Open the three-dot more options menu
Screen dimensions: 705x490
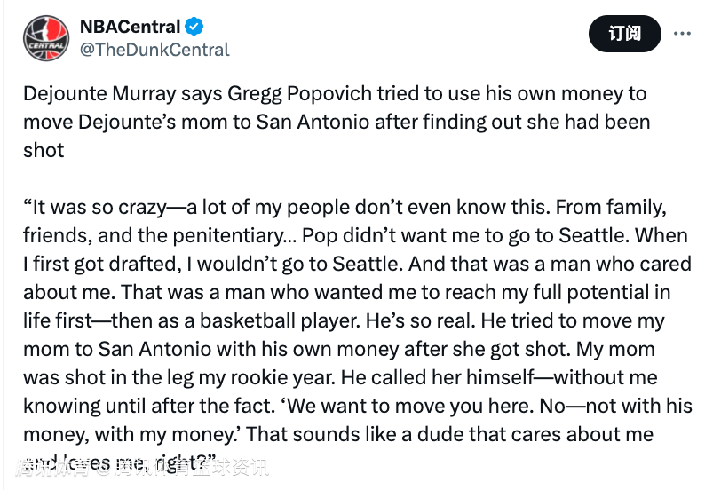[682, 34]
